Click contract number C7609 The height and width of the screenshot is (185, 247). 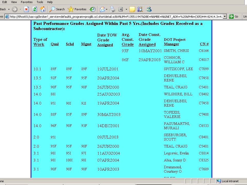(204, 169)
